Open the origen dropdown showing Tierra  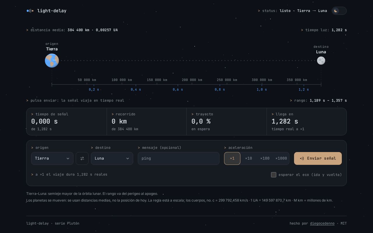pos(52,158)
